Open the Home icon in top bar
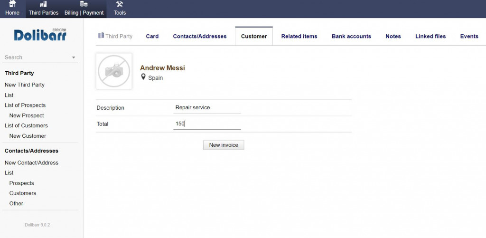The image size is (486, 238). [12, 4]
